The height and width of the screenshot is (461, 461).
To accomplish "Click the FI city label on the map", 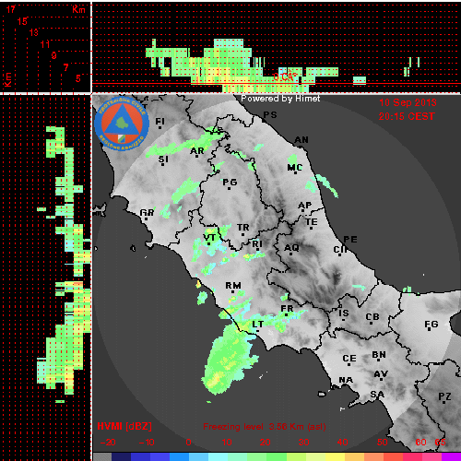I will (160, 122).
